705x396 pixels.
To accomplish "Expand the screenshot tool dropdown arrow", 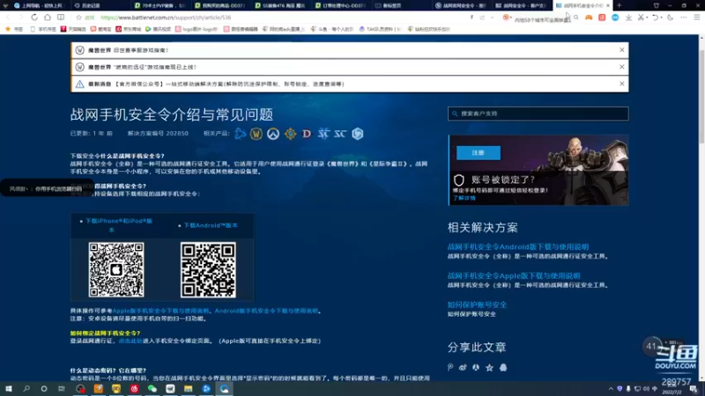I will pyautogui.click(x=647, y=18).
